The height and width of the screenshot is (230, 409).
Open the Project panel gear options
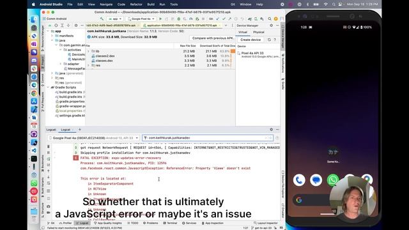[x=76, y=26]
